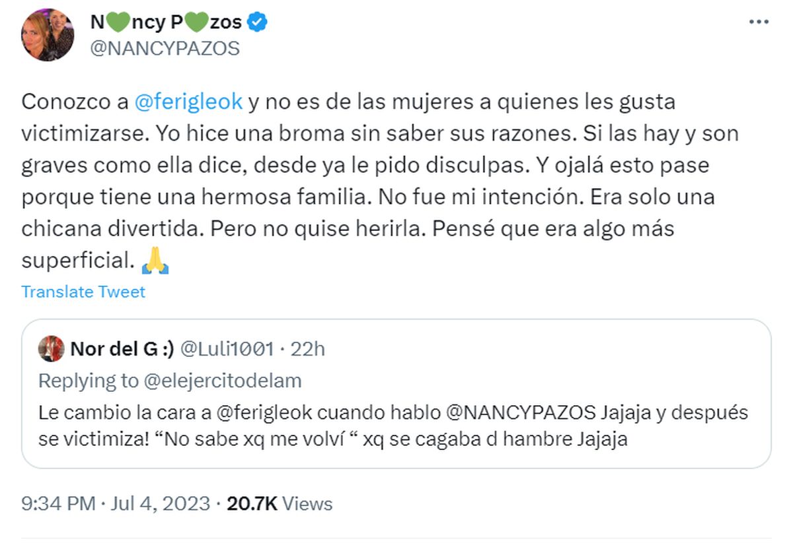Click the 9:34 PM · Jul 4, 2023 timestamp
The image size is (793, 543).
coord(115,504)
